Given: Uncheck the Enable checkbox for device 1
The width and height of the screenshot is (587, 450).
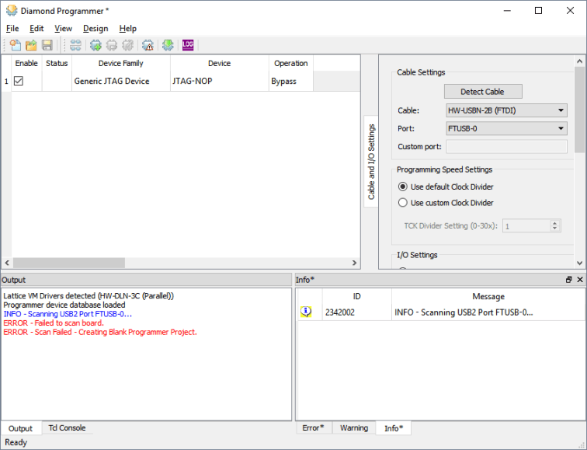Looking at the screenshot, I should [19, 81].
